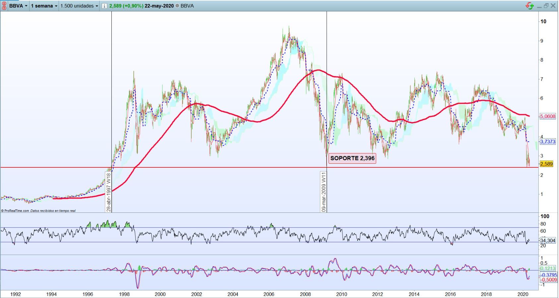Click the 2008 year on time axis
559x298 pixels.
[305, 294]
